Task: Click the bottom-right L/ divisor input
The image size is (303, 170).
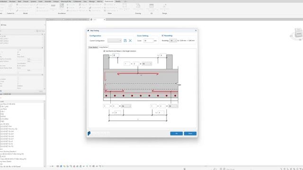Action: pyautogui.click(x=161, y=112)
